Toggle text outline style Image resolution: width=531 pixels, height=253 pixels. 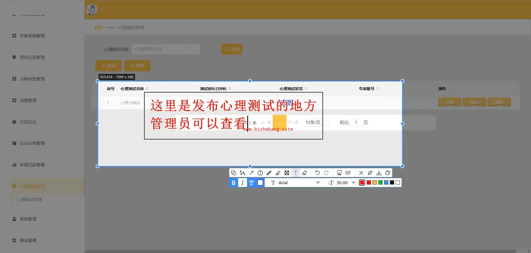tap(251, 183)
